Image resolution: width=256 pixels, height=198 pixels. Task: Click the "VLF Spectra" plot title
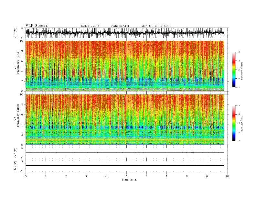point(37,26)
